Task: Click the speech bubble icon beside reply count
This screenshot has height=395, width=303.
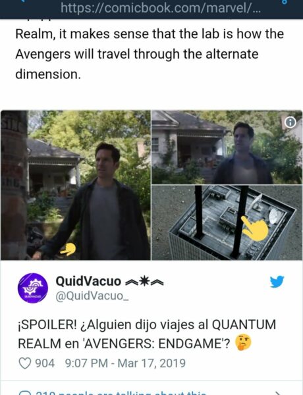Action: click(25, 393)
